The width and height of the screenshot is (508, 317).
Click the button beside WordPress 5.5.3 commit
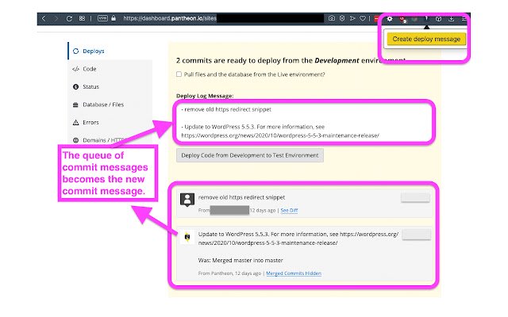pyautogui.click(x=416, y=235)
